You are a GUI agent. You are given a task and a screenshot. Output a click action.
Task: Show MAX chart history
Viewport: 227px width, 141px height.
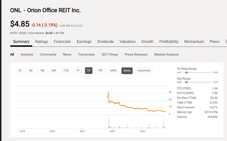[113, 71]
